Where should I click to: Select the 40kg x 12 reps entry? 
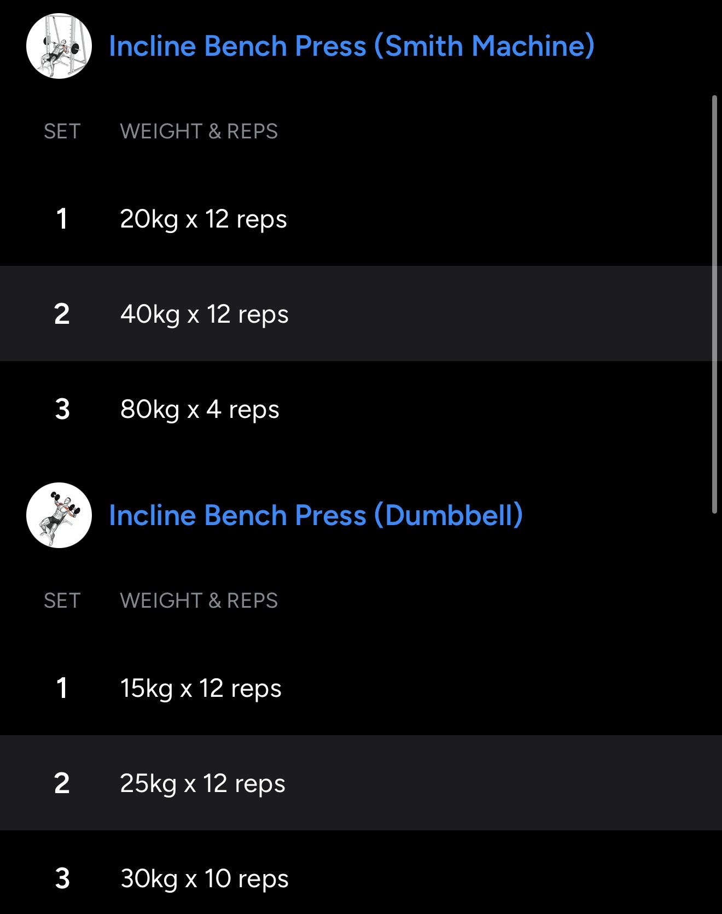[x=204, y=314]
